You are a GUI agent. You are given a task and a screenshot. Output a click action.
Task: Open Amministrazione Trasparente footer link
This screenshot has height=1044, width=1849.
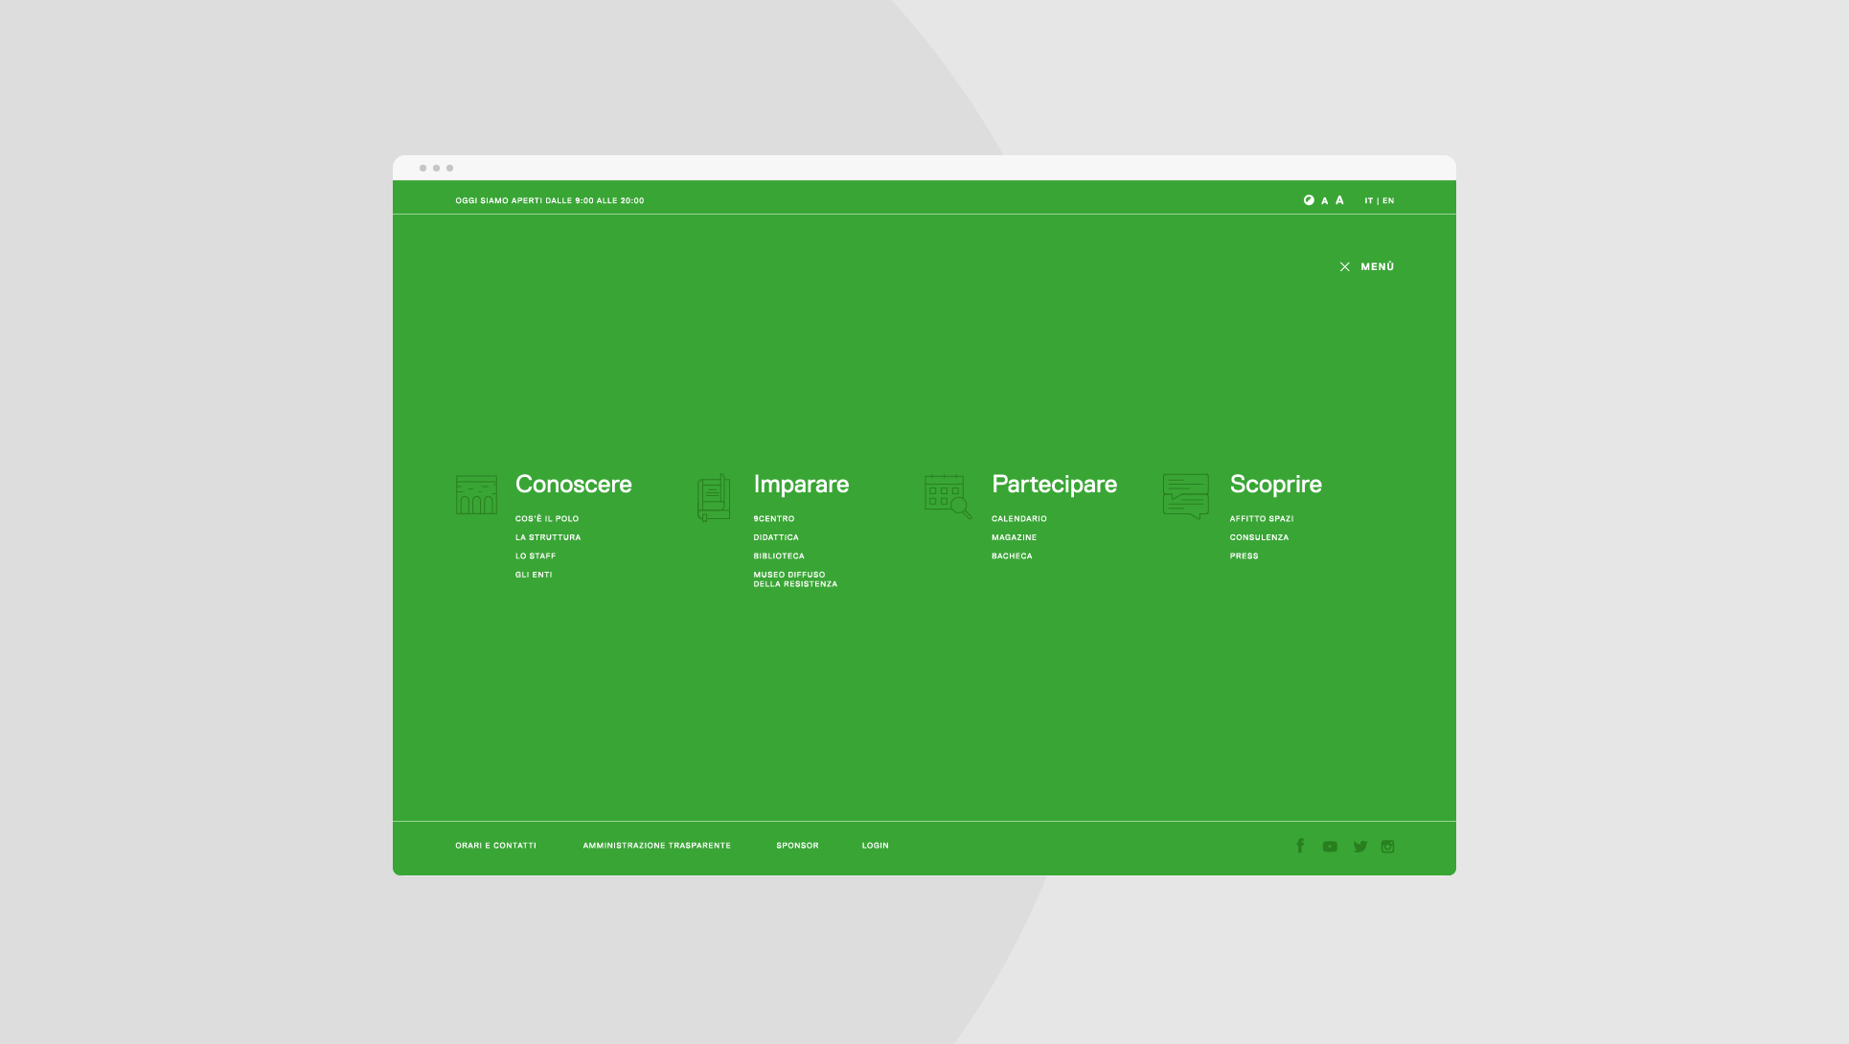[656, 846]
